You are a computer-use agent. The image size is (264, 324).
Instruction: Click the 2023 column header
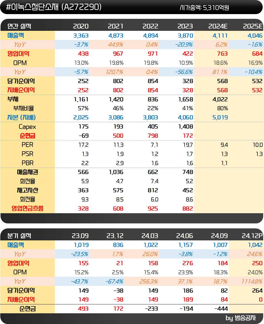(185, 26)
